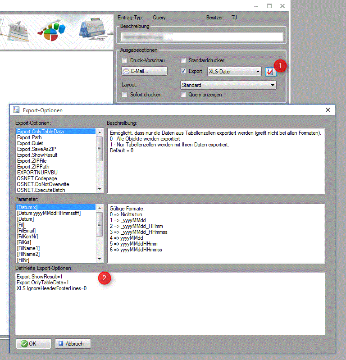Image resolution: width=346 pixels, height=360 pixels.
Task: Cancel using the Abbruch button
Action: pyautogui.click(x=73, y=343)
